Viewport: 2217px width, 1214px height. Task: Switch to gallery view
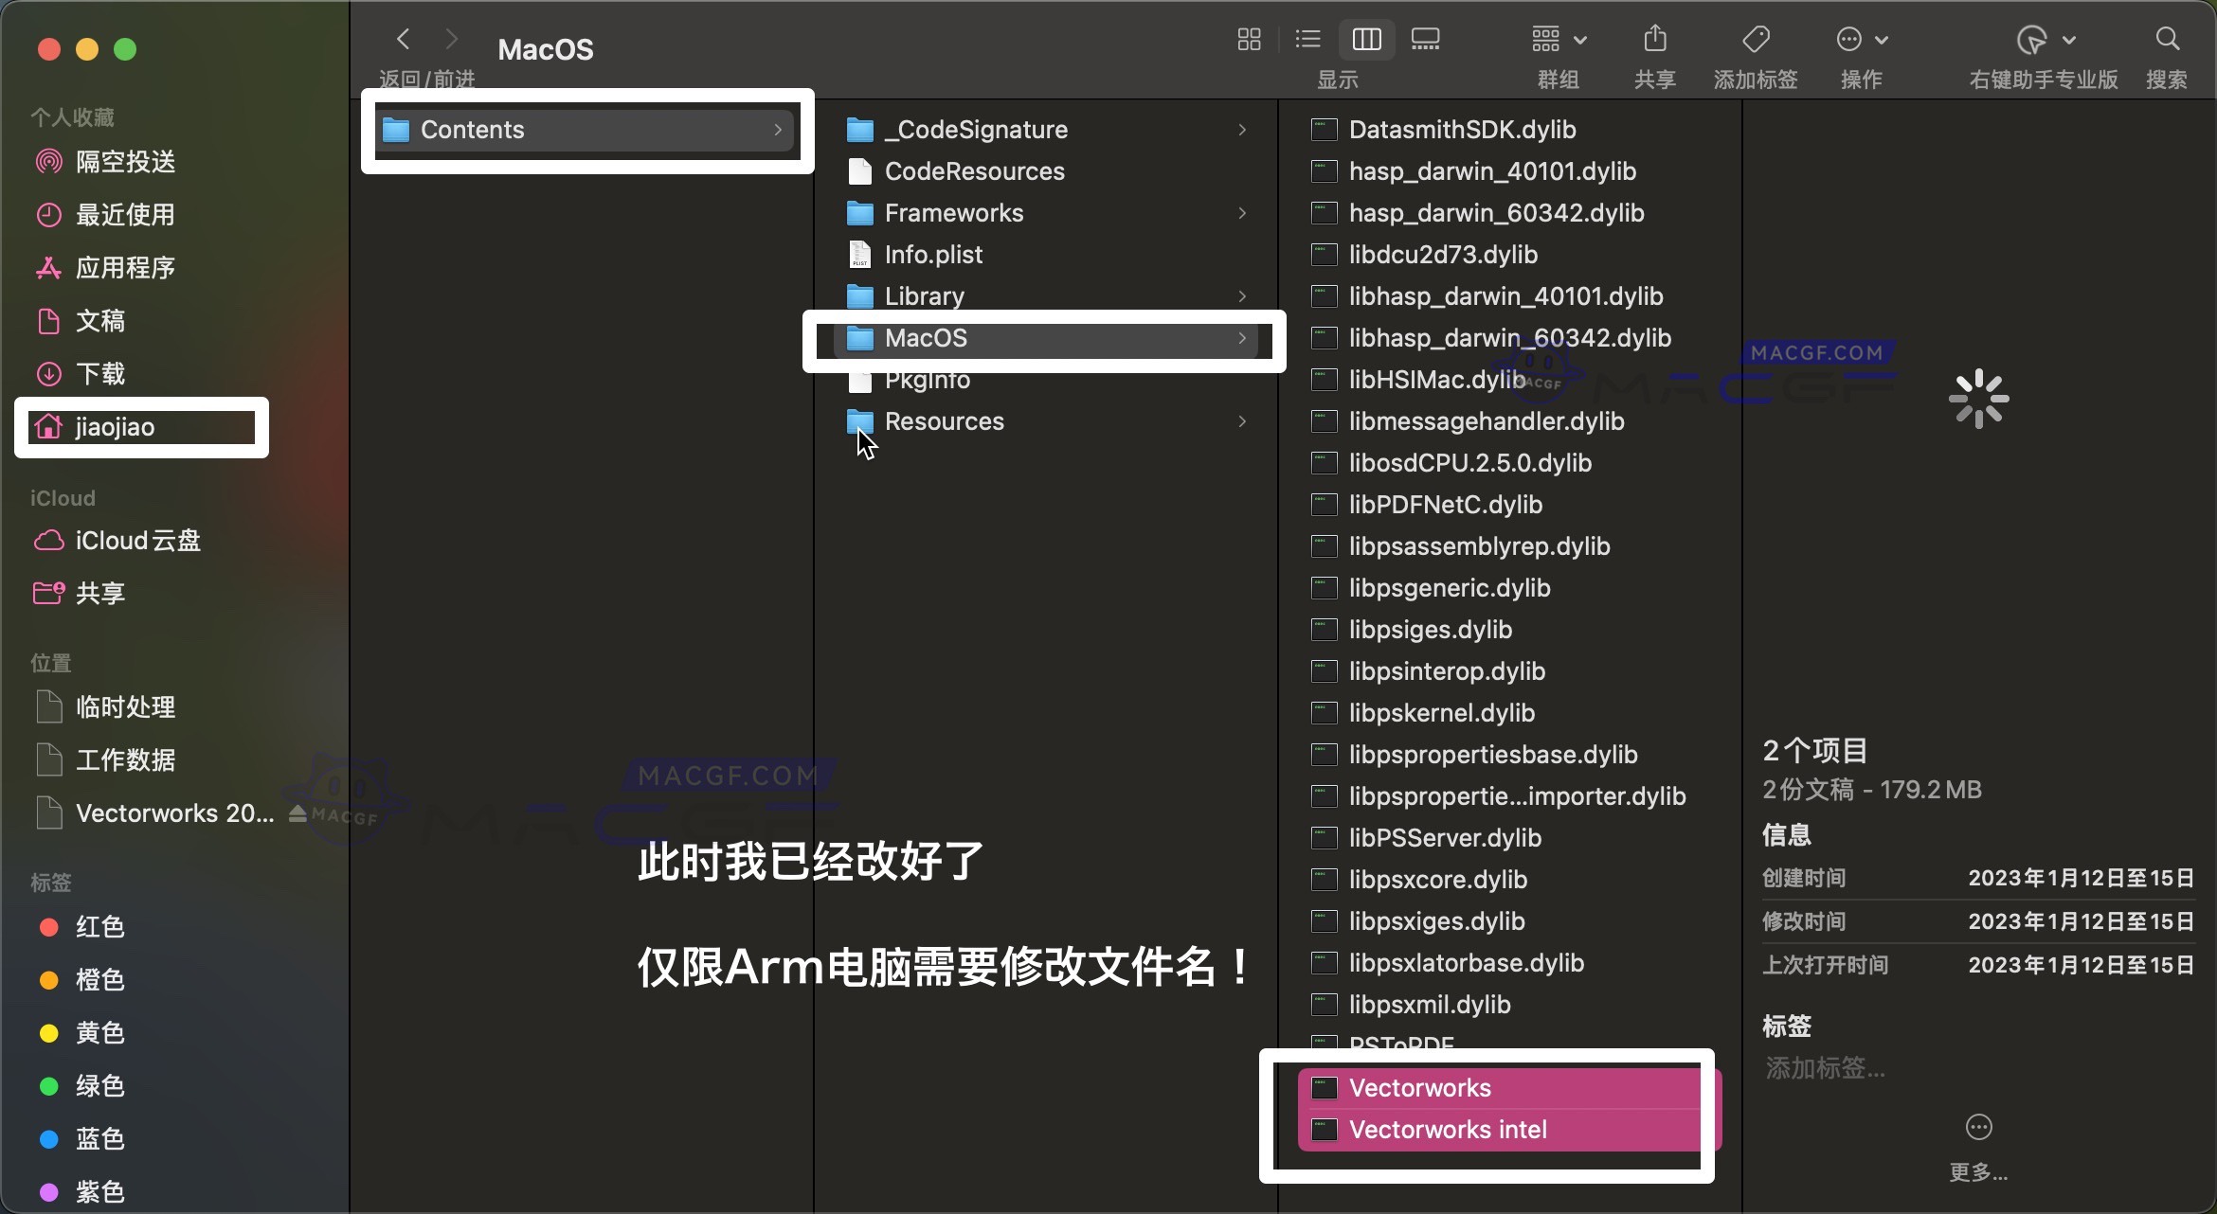tap(1425, 39)
